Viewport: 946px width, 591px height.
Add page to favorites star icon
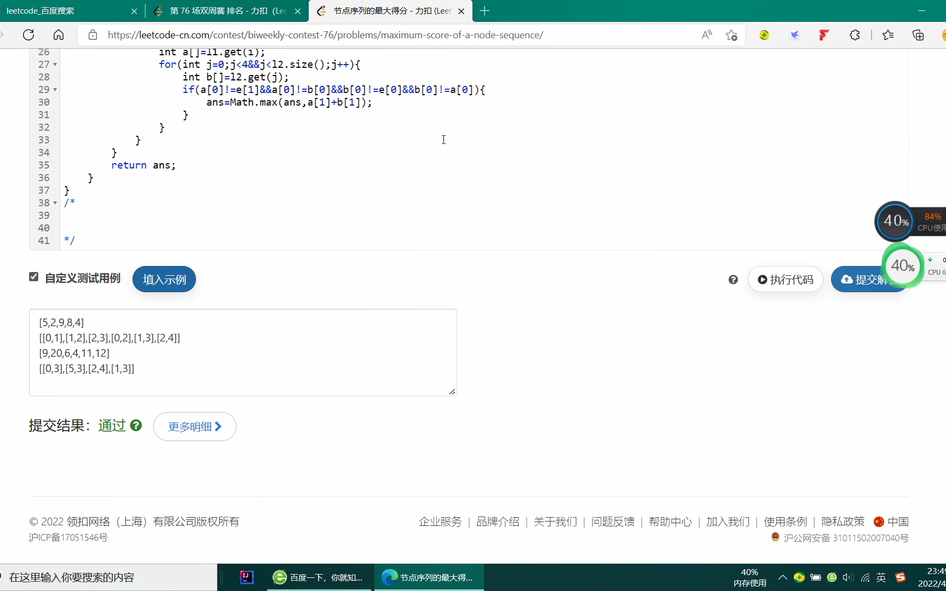[x=731, y=35]
